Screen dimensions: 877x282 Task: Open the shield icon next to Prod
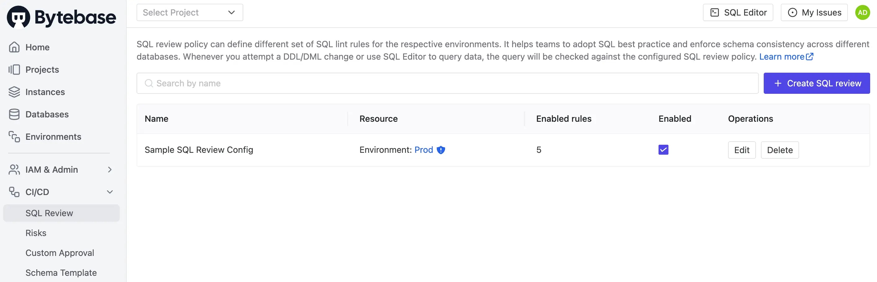(x=441, y=150)
